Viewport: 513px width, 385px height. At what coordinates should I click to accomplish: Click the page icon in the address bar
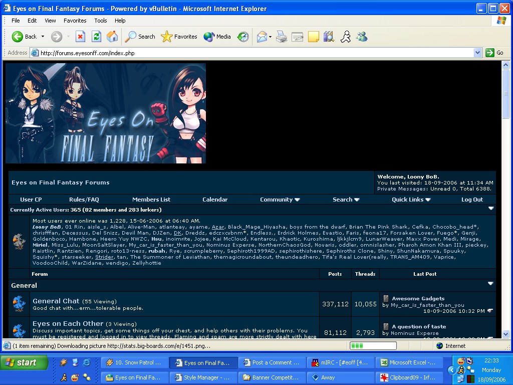[x=35, y=53]
